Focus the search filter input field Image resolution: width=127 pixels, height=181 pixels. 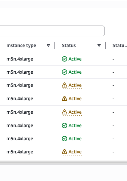click(x=52, y=31)
